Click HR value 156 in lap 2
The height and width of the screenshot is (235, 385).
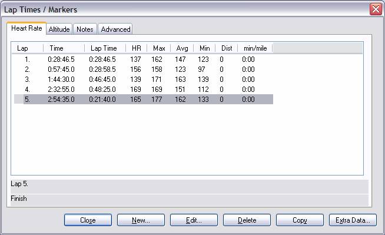pos(135,69)
